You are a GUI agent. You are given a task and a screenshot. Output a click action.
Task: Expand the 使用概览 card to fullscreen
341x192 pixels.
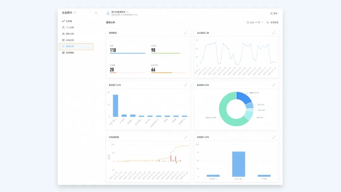tap(186, 33)
